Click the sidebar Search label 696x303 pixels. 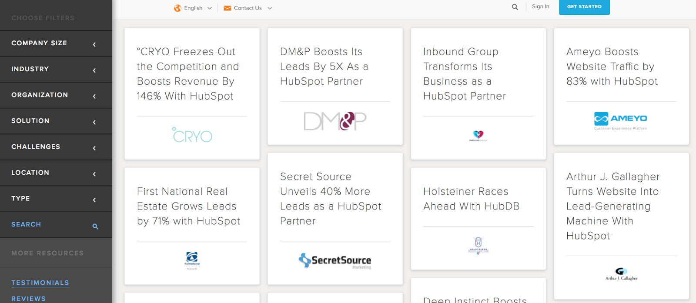click(26, 224)
